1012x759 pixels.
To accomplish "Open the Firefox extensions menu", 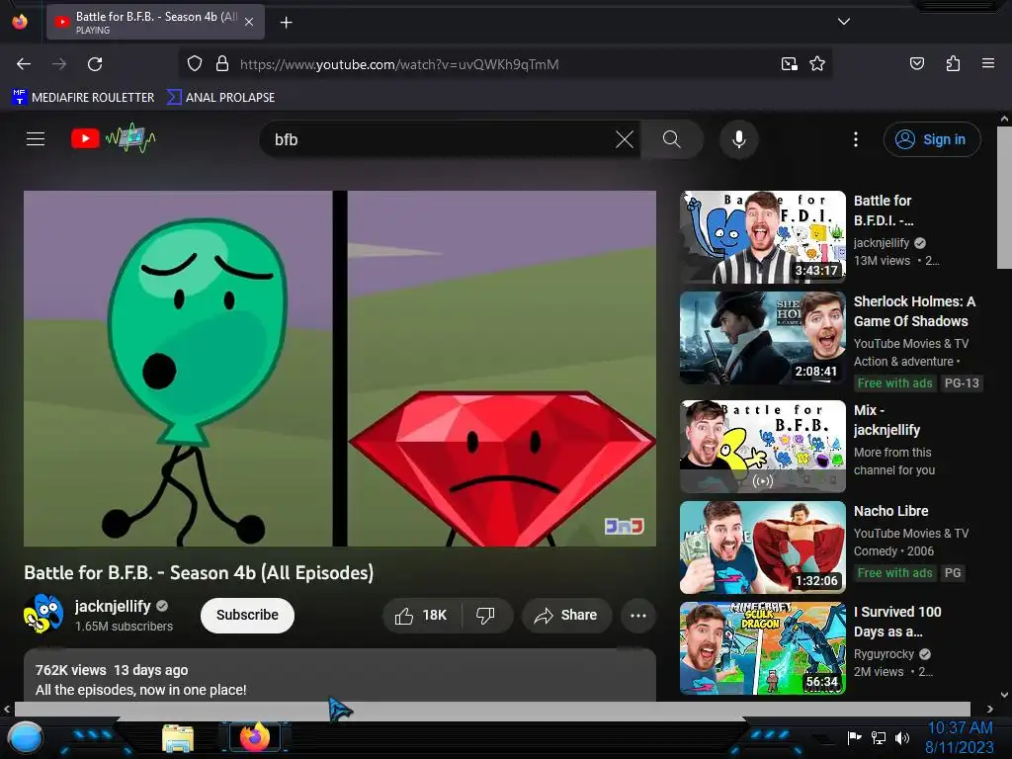I will 953,63.
